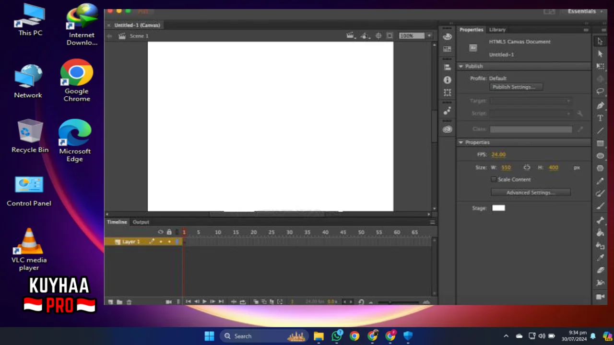Switch to the Output tab
The width and height of the screenshot is (614, 345).
141,222
